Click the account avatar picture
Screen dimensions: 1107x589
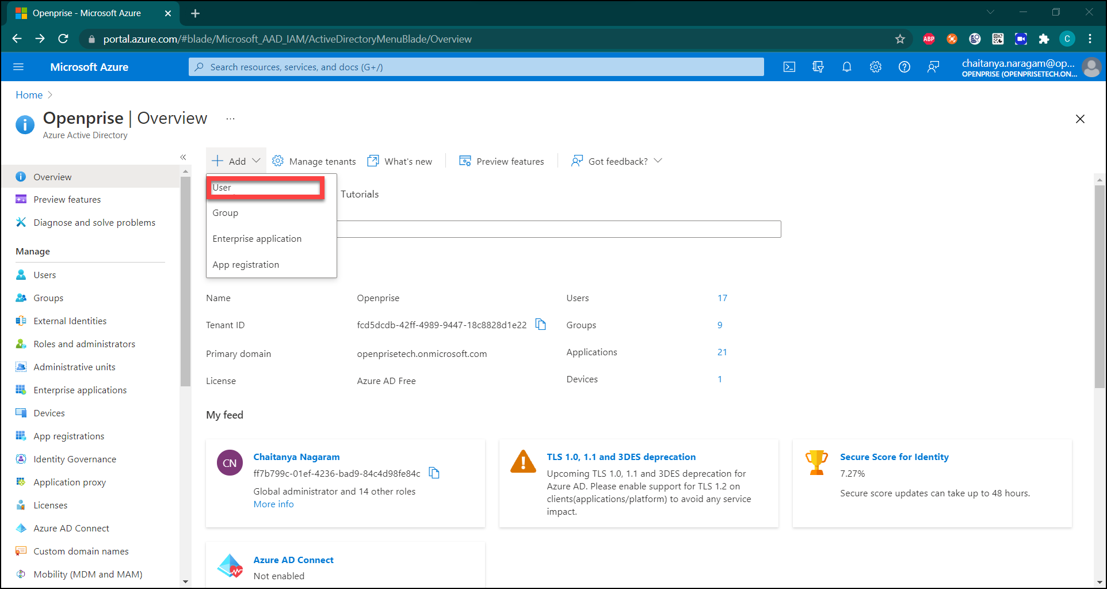(x=1091, y=67)
